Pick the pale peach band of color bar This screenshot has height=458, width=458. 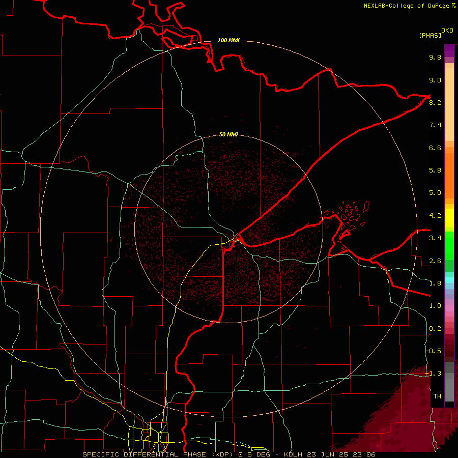[x=449, y=104]
